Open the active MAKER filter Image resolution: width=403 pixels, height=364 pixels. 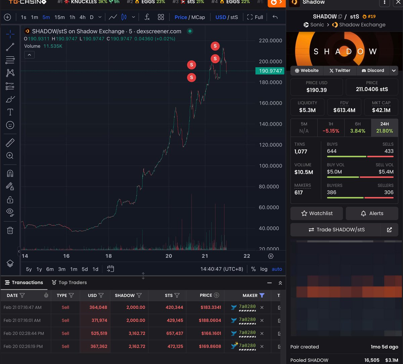coord(262,295)
